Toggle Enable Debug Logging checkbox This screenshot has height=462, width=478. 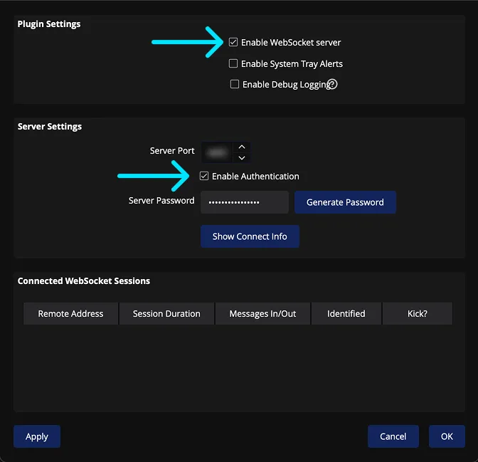click(235, 84)
